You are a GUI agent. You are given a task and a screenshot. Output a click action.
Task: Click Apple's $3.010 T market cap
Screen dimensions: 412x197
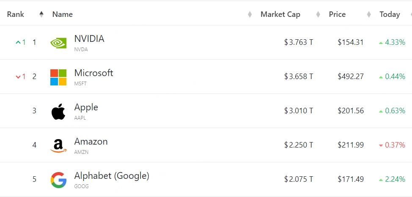[x=299, y=111]
